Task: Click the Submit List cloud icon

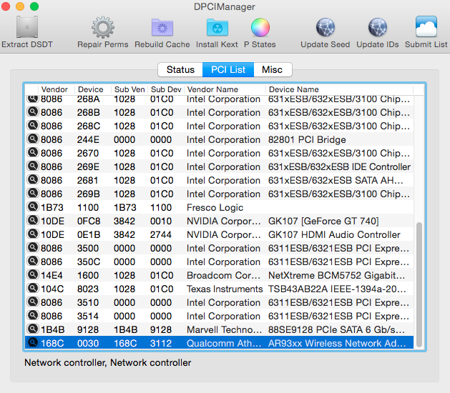Action: 426,26
